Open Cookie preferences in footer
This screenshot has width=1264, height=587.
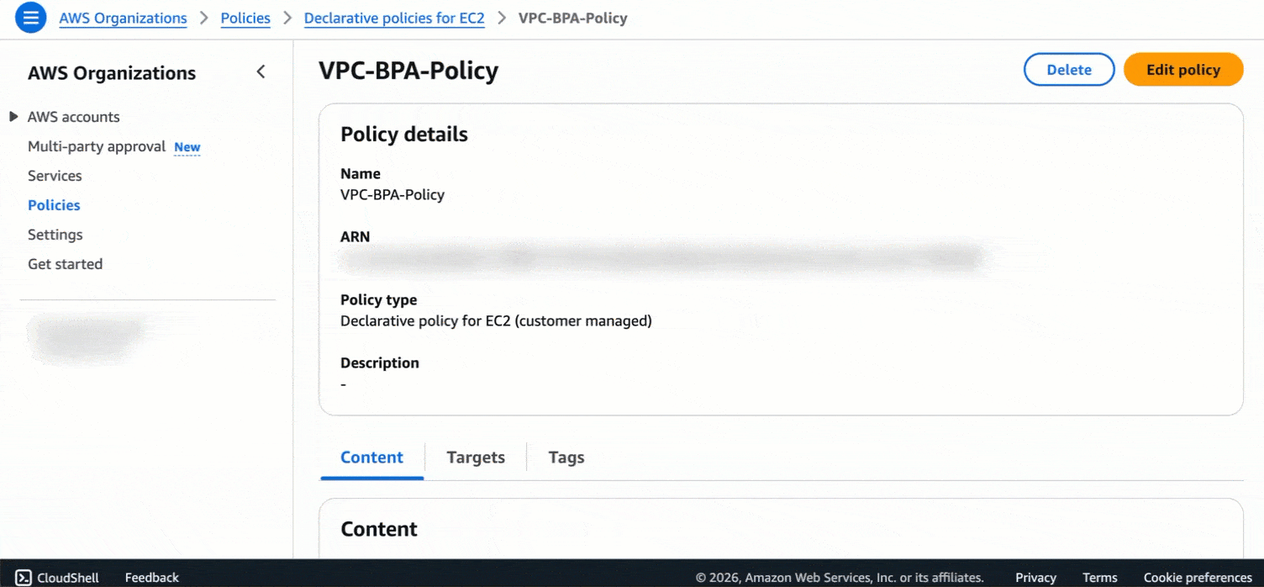coord(1198,578)
